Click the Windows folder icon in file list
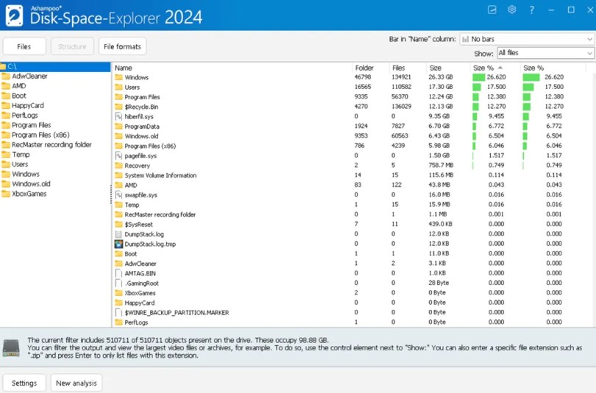Viewport: 596px width, 393px height. [x=118, y=77]
